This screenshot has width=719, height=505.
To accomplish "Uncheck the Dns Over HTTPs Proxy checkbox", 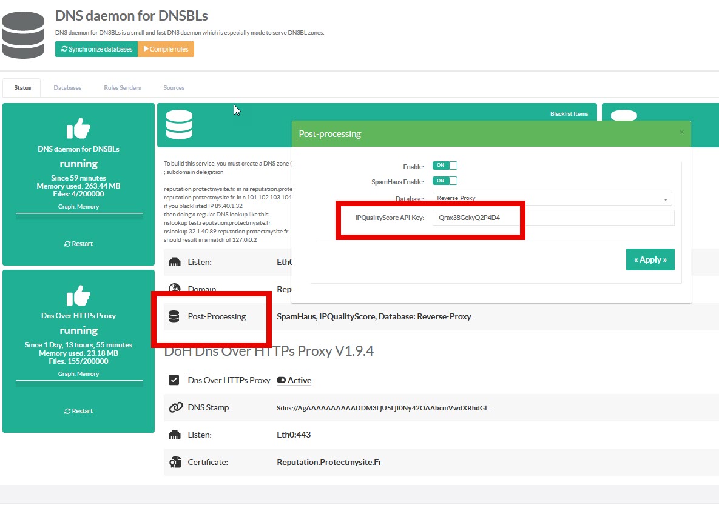I will pyautogui.click(x=174, y=380).
